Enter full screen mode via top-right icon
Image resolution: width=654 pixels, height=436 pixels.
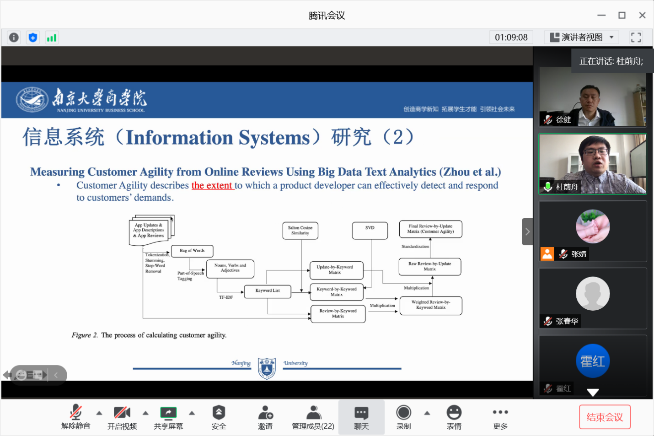click(x=636, y=37)
